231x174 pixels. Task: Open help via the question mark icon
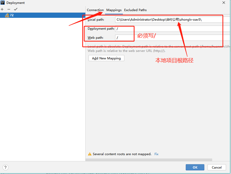5,167
